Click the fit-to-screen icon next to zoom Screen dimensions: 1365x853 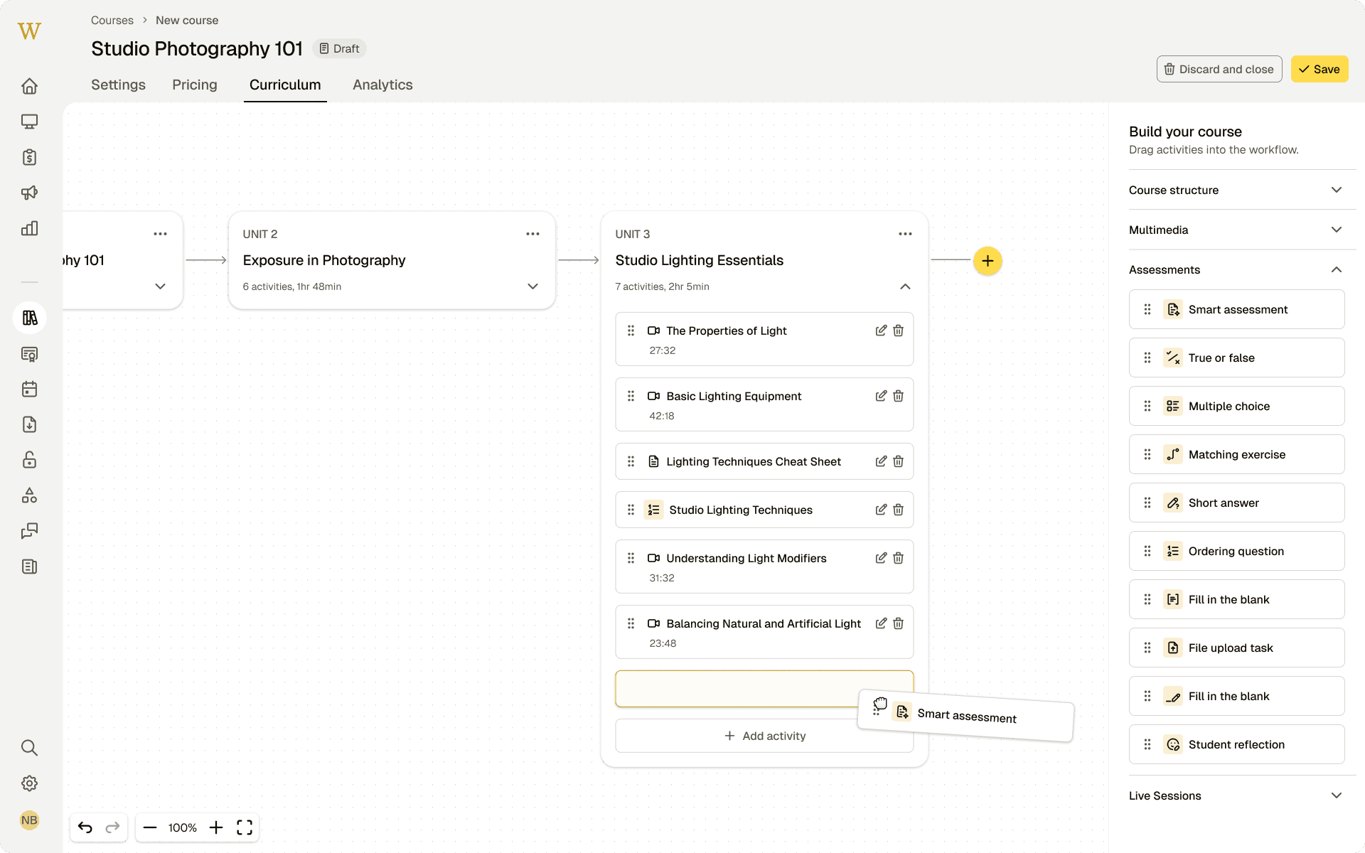(245, 827)
